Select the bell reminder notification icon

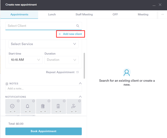coord(27,106)
